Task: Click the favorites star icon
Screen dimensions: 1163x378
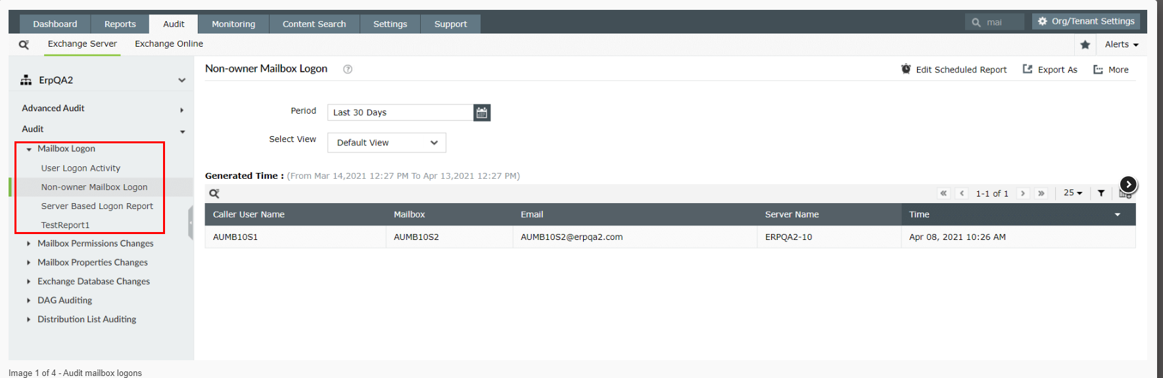Action: point(1085,45)
